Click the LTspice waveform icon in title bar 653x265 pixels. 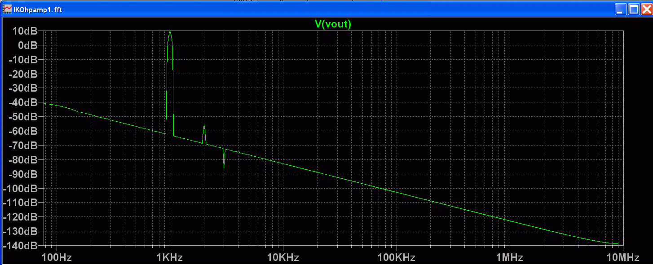point(8,9)
